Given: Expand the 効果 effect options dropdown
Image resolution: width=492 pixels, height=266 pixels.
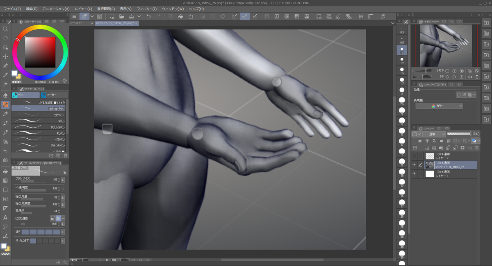Looking at the screenshot, I should [474, 95].
